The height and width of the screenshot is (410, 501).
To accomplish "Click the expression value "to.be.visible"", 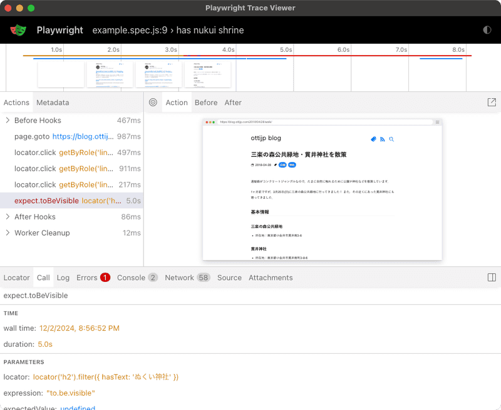I will pyautogui.click(x=71, y=393).
